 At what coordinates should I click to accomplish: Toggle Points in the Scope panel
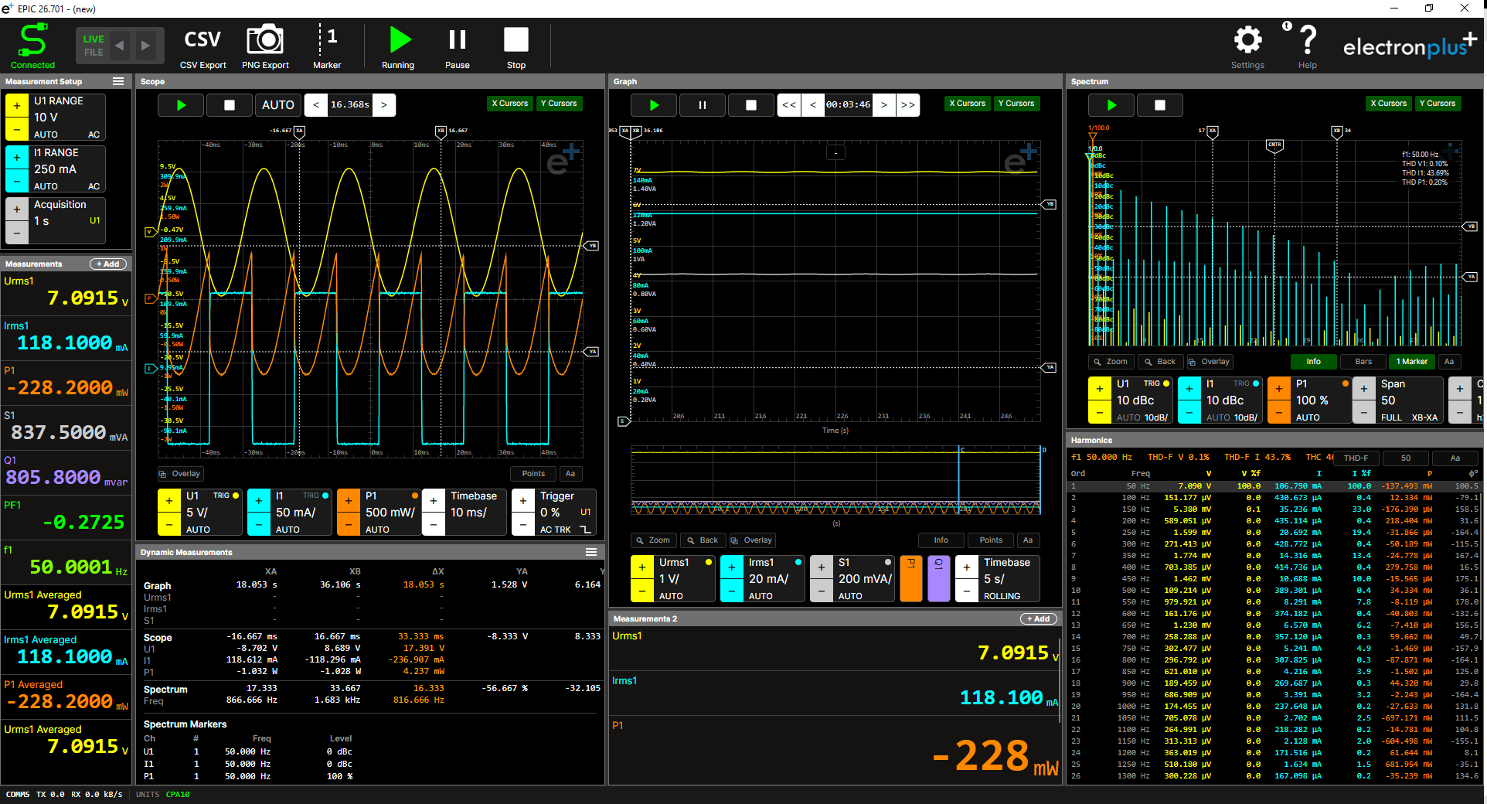pos(533,474)
